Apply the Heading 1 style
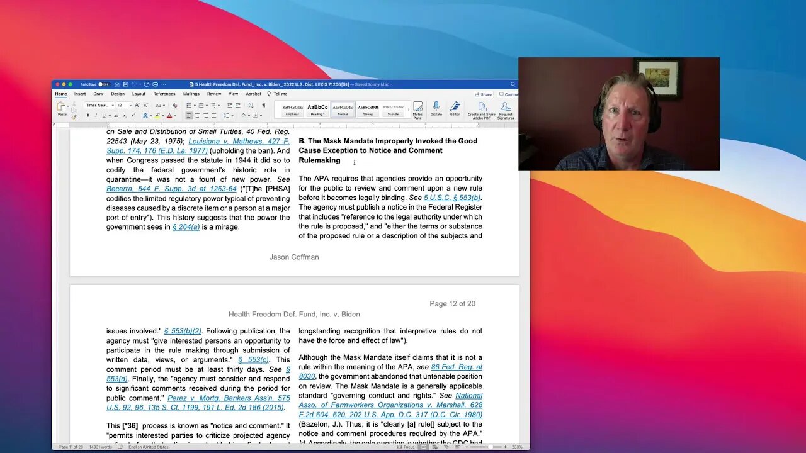This screenshot has width=806, height=453. [x=317, y=109]
